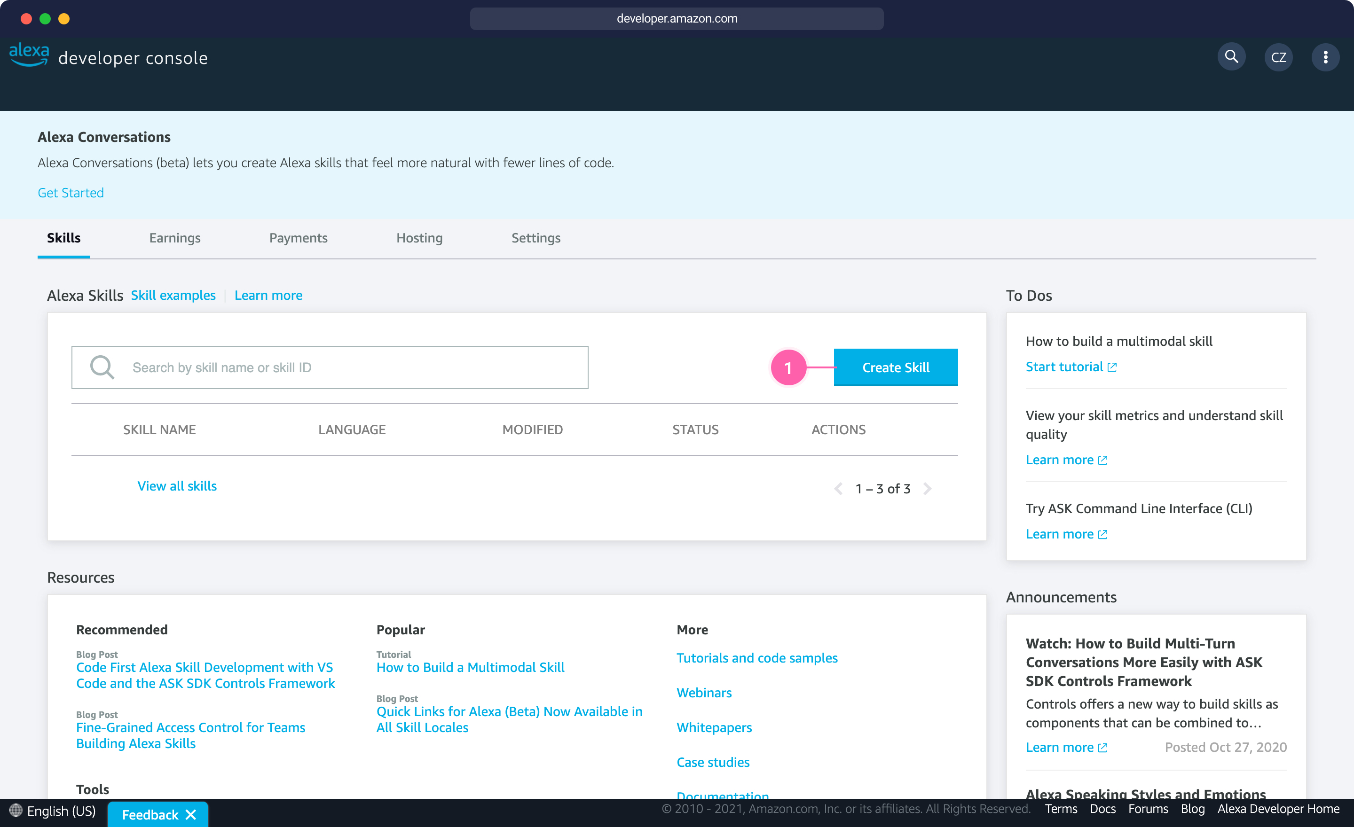This screenshot has width=1354, height=827.
Task: Open the CZ user account avatar
Action: [1278, 57]
